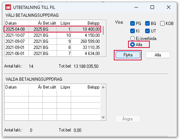
Task: Toggle the UT checkbox
Action: tap(147, 31)
